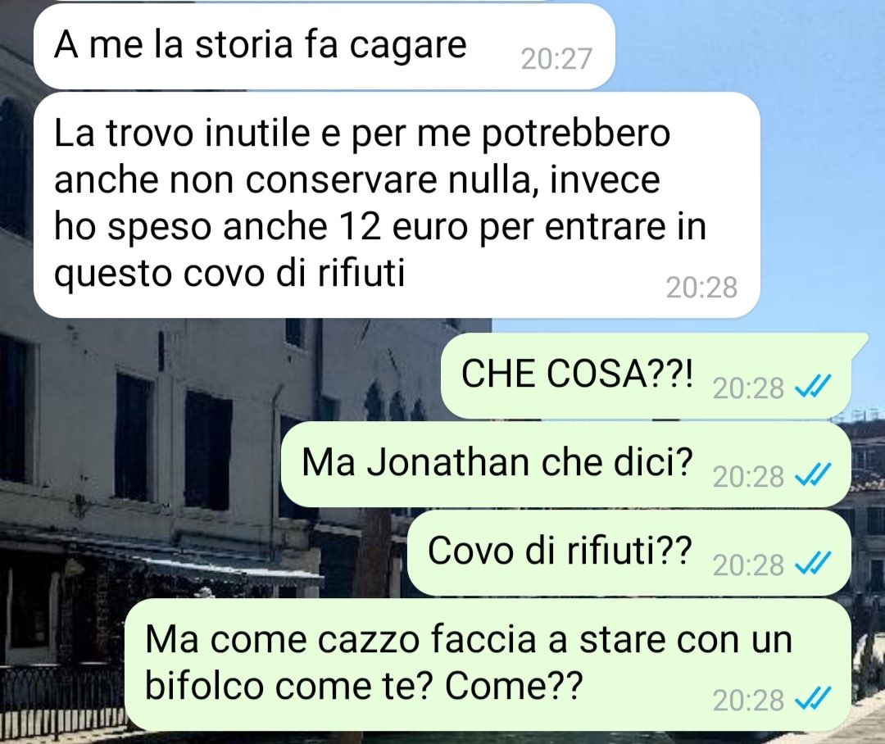Select the 'Ma come cazzo faccia' message

point(488,665)
